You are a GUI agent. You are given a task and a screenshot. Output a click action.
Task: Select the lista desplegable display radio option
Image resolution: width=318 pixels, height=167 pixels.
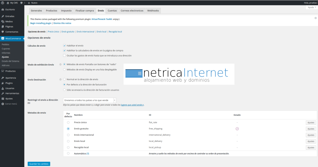point(64,70)
